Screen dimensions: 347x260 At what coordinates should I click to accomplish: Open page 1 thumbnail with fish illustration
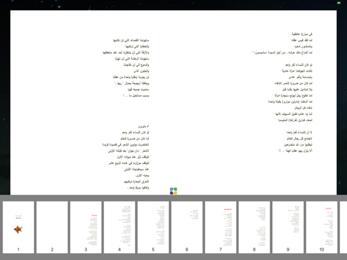tap(18, 227)
